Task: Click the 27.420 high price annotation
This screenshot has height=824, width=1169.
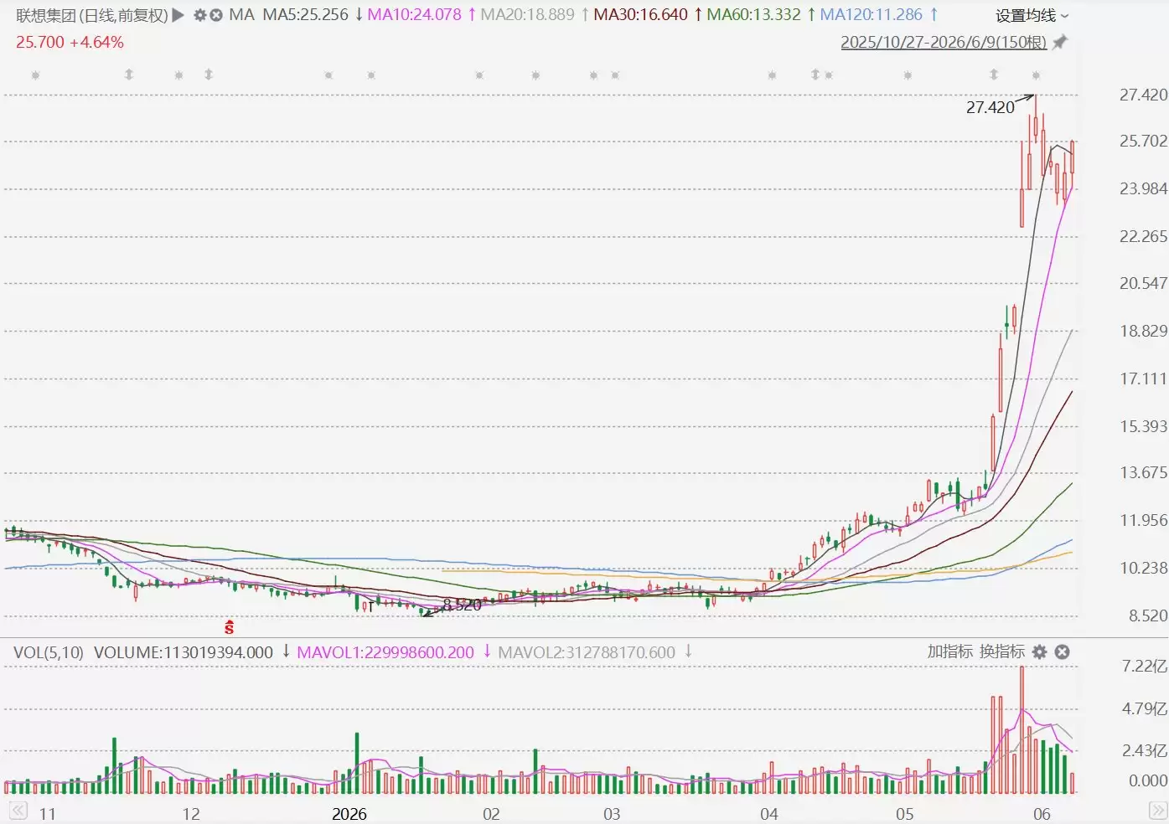Action: (990, 107)
